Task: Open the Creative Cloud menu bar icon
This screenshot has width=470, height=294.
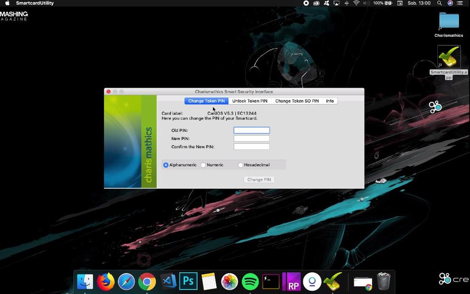Action: point(316,3)
